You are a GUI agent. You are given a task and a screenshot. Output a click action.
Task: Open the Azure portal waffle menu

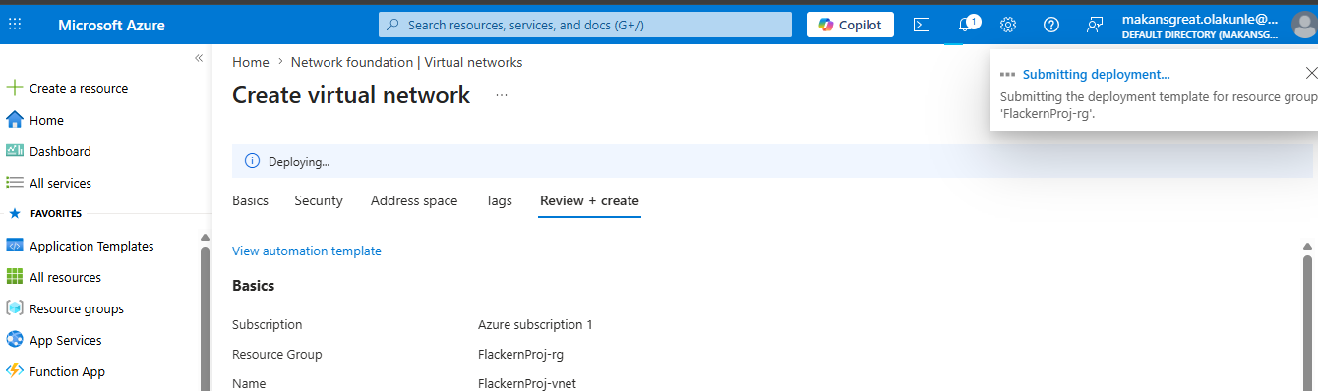pos(15,25)
